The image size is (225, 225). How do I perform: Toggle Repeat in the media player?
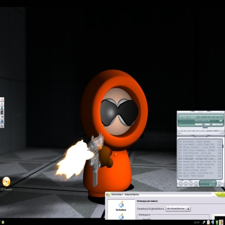216,131
